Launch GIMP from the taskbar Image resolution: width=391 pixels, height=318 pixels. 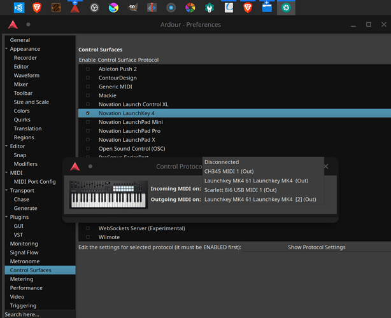[132, 8]
